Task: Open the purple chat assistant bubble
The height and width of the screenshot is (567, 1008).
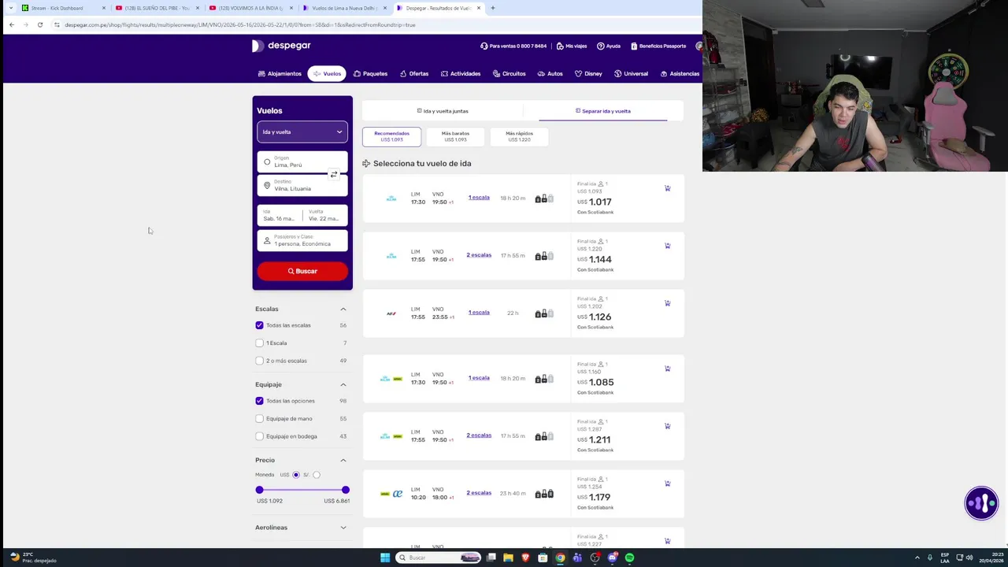Action: pos(981,503)
